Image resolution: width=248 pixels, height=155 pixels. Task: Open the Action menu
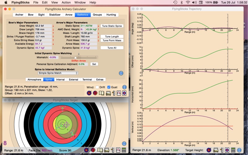[66, 2]
